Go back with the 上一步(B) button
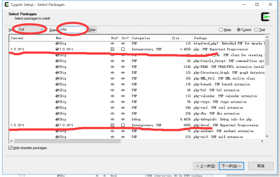Image resolution: width=280 pixels, height=177 pixels. pyautogui.click(x=206, y=166)
